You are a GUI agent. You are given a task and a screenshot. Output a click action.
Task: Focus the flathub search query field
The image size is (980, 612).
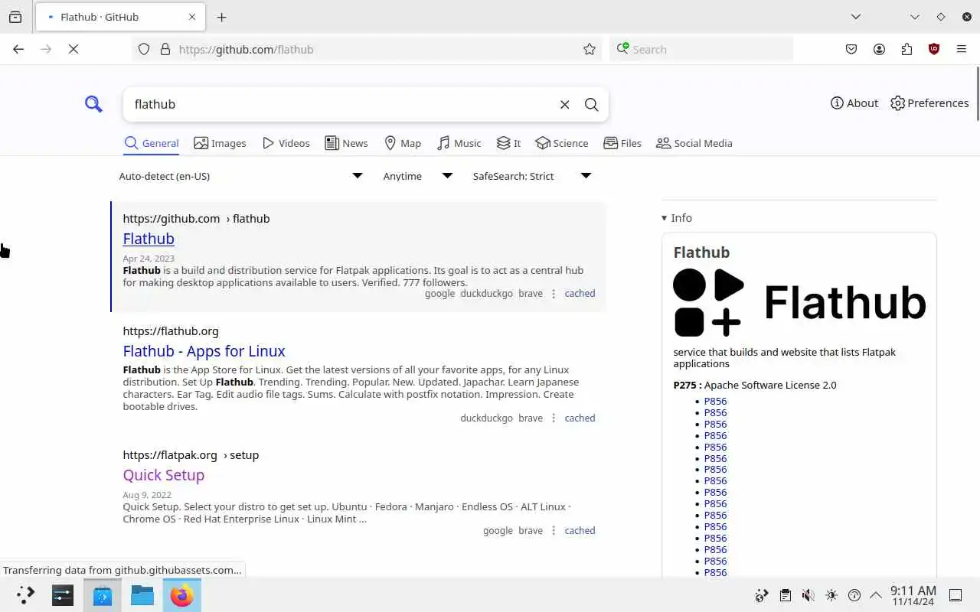[x=341, y=104]
